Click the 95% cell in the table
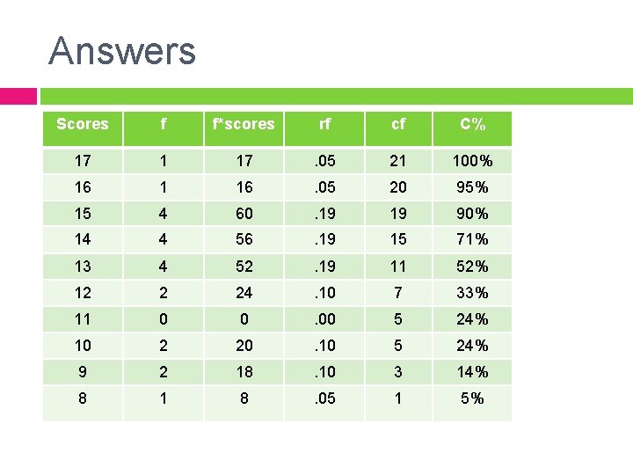This screenshot has height=475, width=633. [472, 187]
